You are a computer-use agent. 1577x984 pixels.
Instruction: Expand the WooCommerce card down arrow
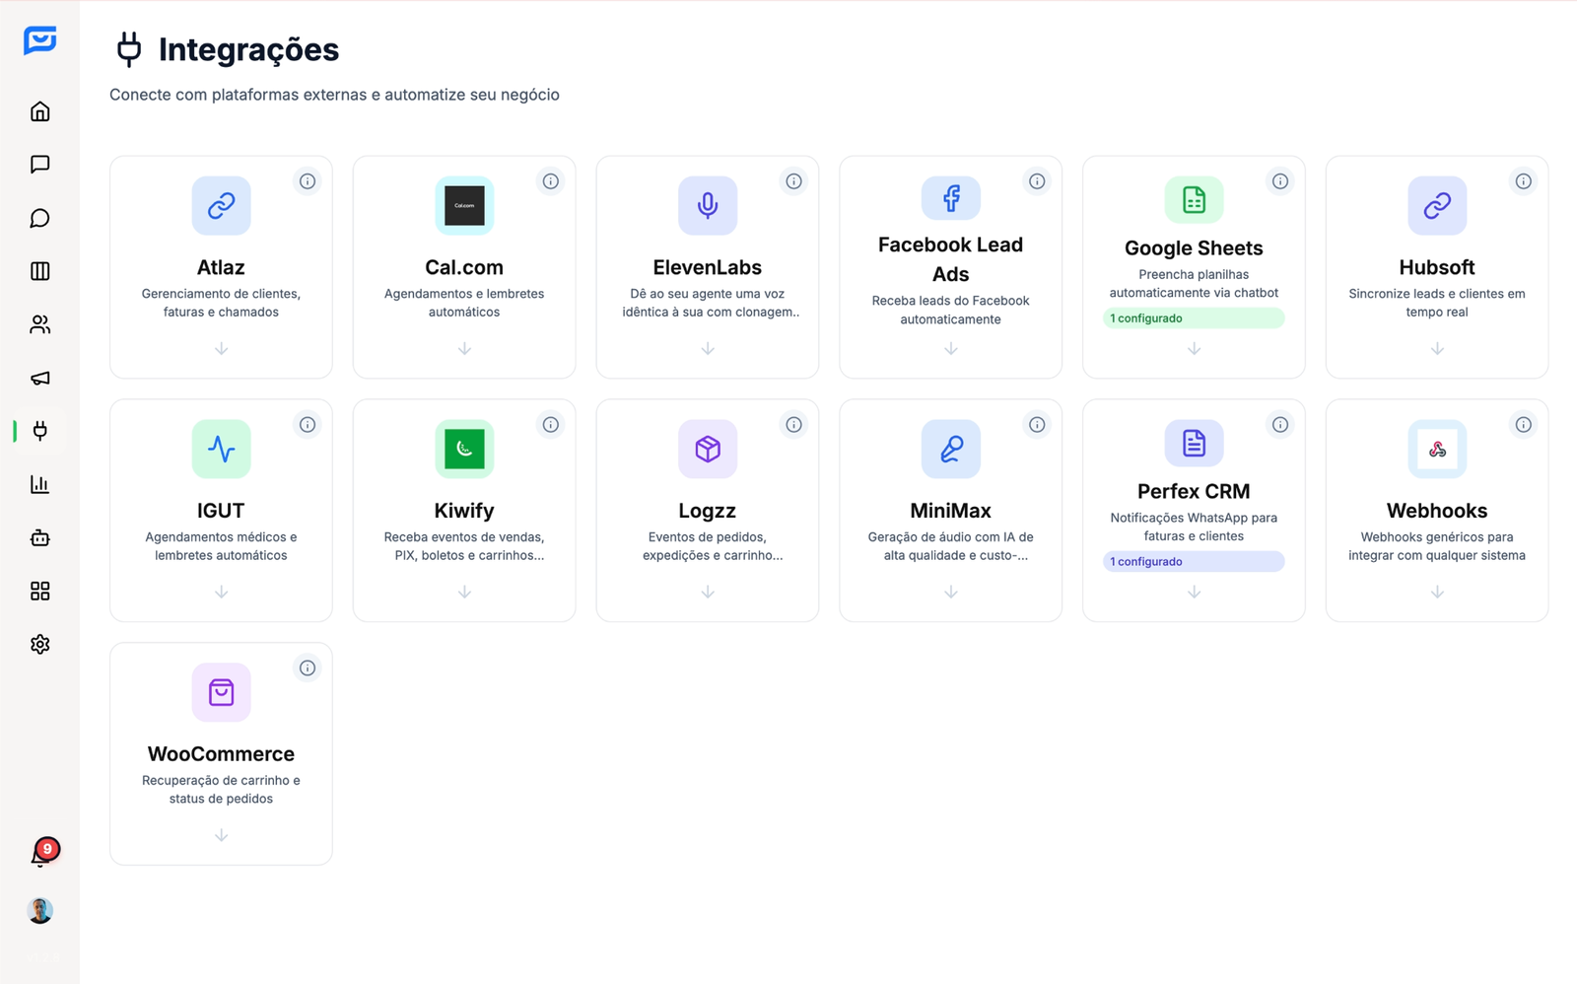[x=221, y=835]
